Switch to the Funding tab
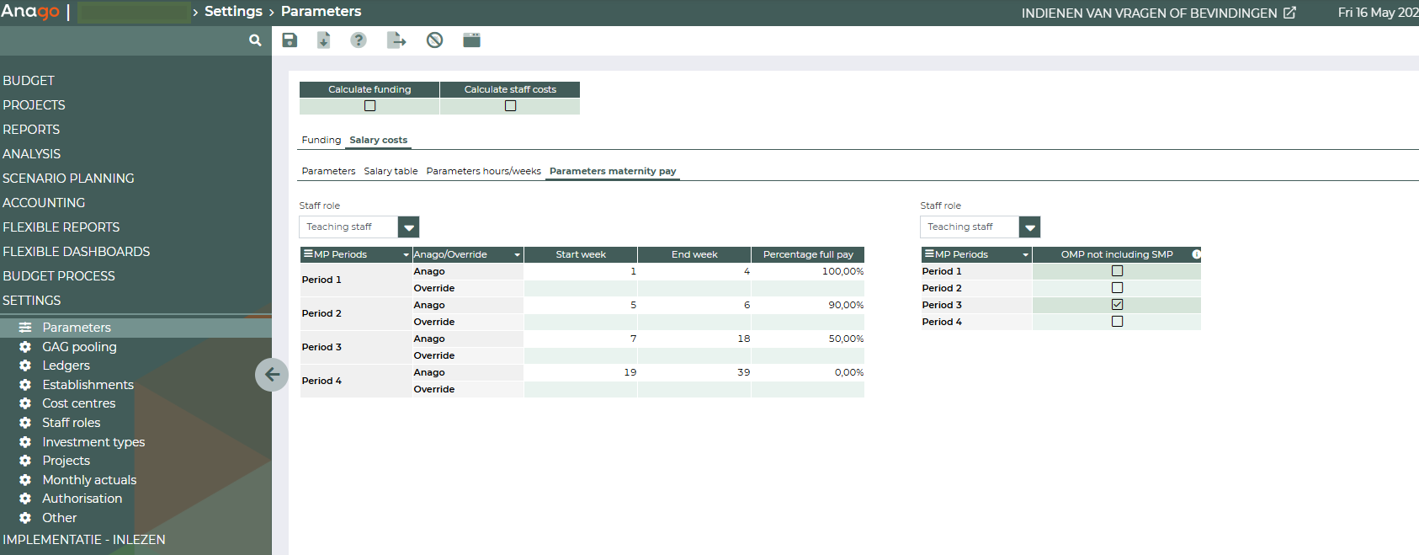 coord(322,140)
